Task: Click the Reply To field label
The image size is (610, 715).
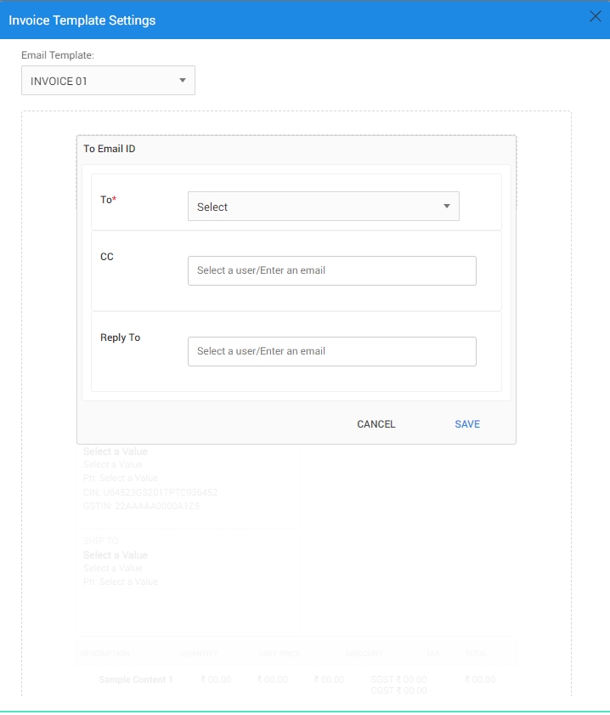Action: (x=120, y=338)
